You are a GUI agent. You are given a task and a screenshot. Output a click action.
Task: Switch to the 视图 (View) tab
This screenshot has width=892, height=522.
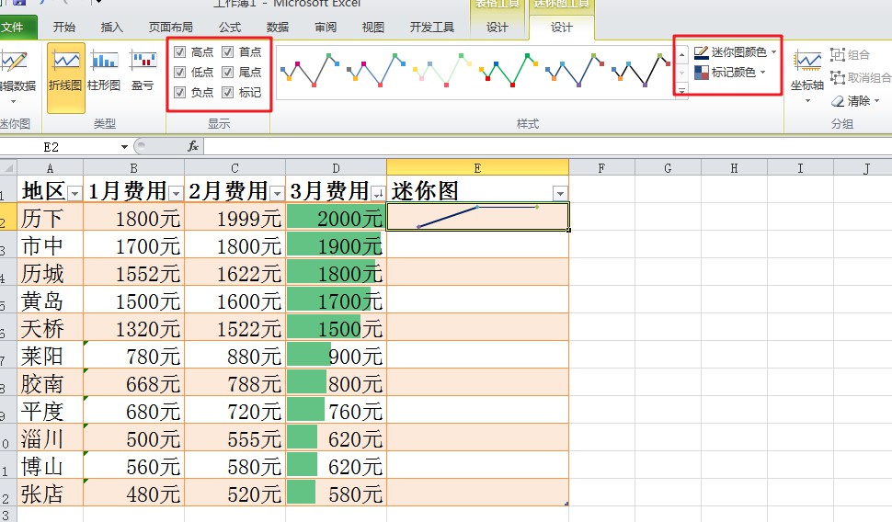pos(373,27)
